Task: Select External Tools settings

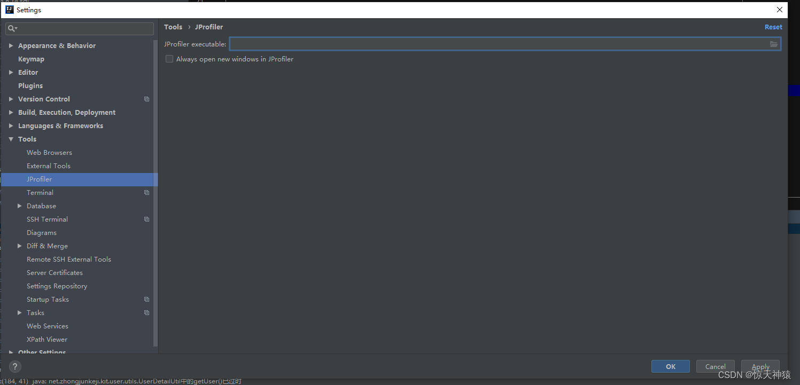Action: tap(49, 166)
